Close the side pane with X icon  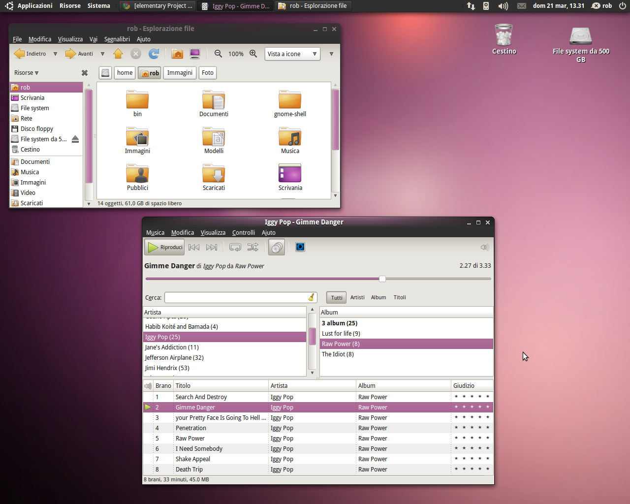85,73
